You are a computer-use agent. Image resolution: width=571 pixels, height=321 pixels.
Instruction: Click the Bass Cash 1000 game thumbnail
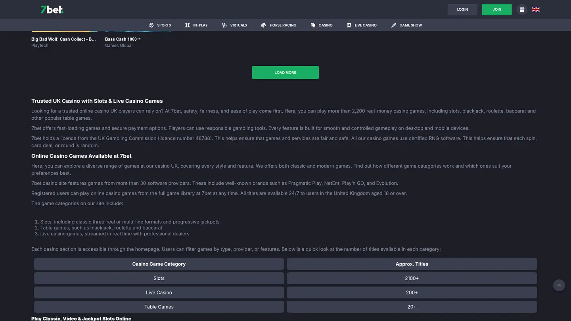click(138, 31)
